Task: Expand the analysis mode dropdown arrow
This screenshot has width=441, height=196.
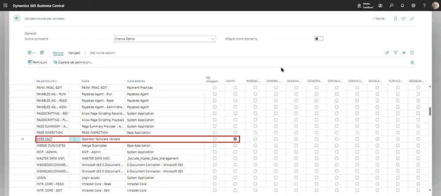Action: click(34, 53)
